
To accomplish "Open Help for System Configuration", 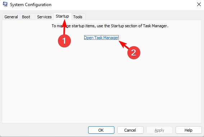I will tap(189, 130).
